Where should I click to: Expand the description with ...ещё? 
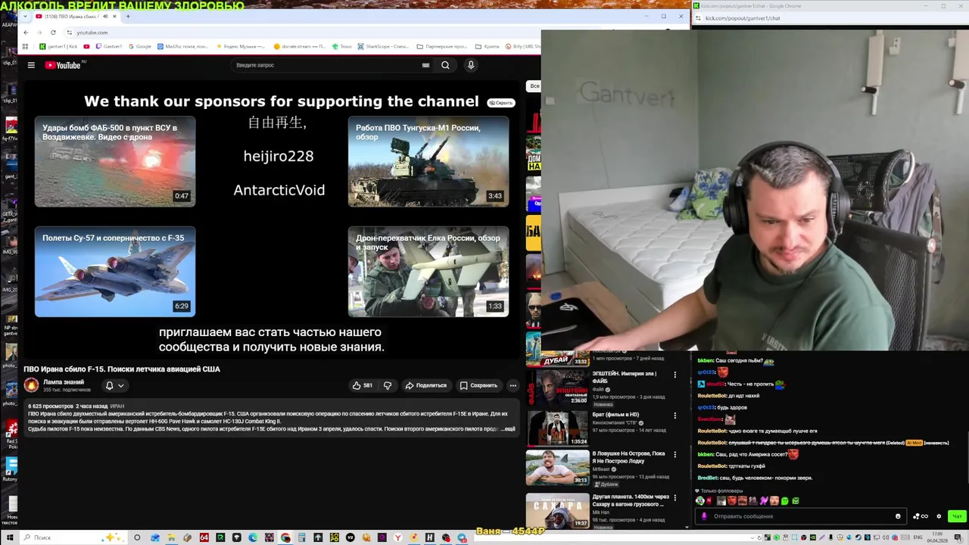coord(508,429)
